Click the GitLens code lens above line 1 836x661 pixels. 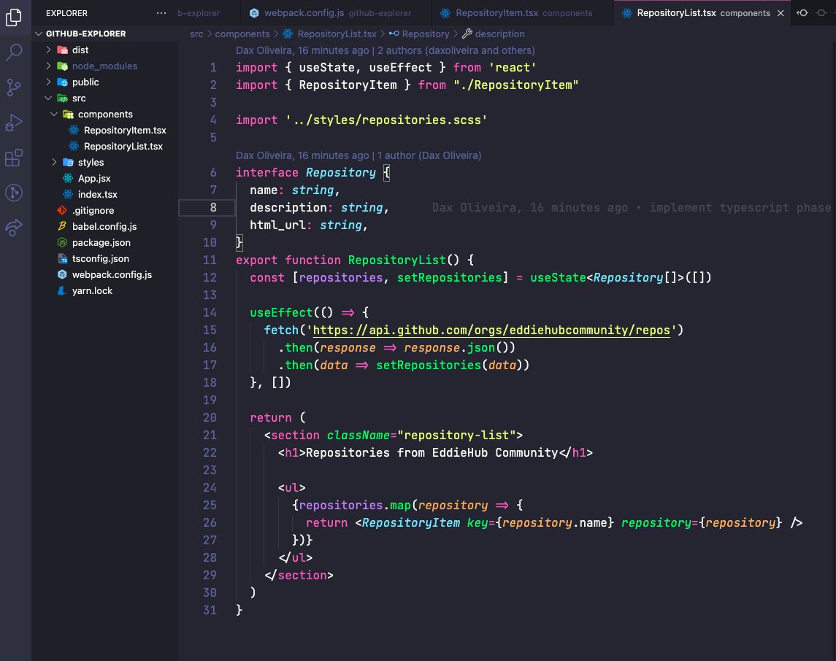click(x=385, y=50)
